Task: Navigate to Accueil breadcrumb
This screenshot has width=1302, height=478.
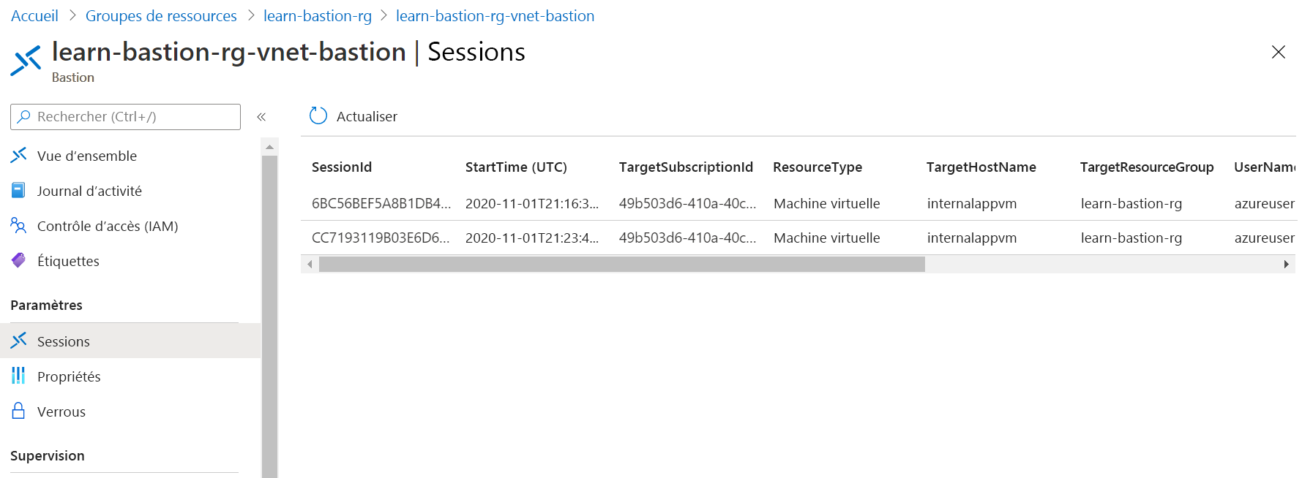Action: tap(34, 15)
